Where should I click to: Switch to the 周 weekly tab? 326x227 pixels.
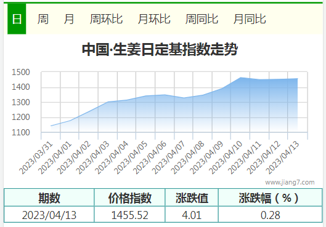(43, 19)
